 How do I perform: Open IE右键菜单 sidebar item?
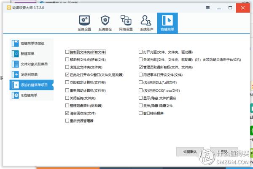(x=32, y=95)
